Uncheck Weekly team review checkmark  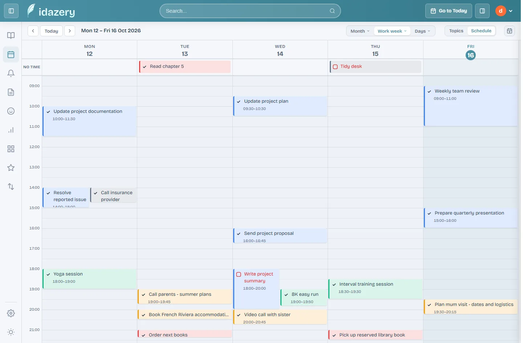pyautogui.click(x=429, y=91)
